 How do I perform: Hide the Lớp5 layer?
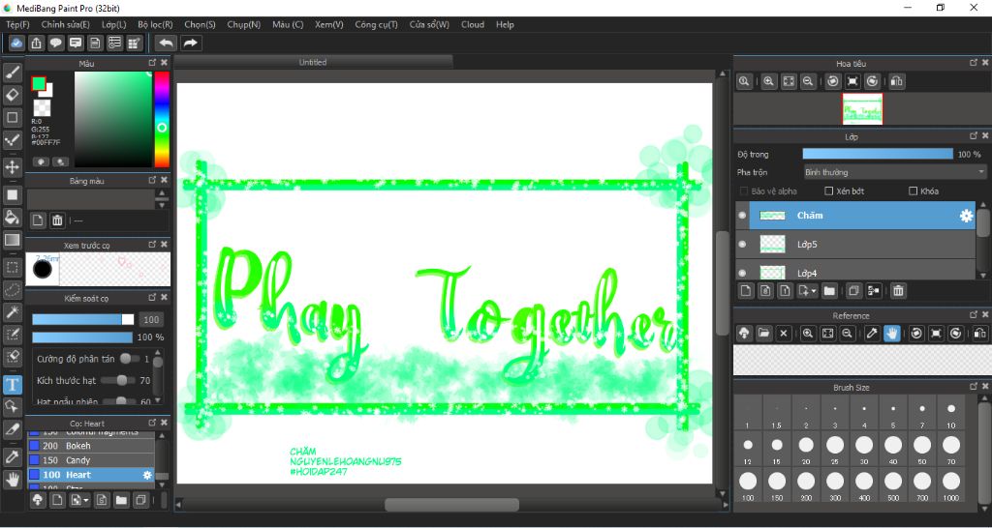[742, 244]
